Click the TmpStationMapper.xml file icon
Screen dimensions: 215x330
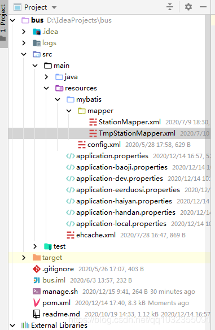[93, 133]
